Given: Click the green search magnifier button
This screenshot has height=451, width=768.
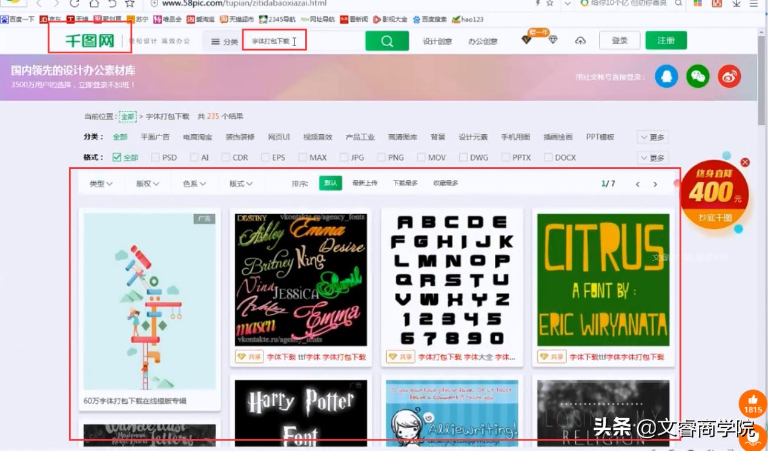Looking at the screenshot, I should coord(387,40).
